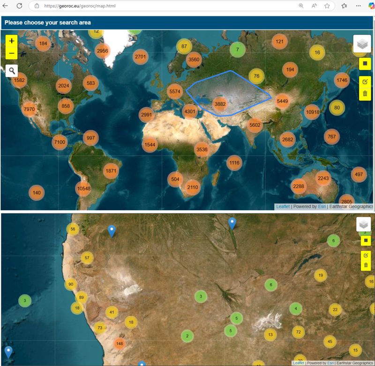Open the map search magnifier tool
This screenshot has height=366, width=375.
click(x=12, y=71)
